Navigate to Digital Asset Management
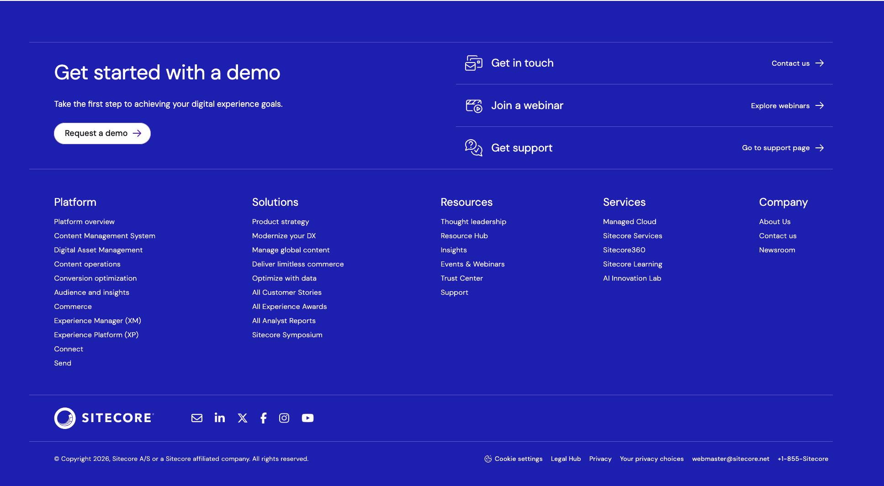Screen dimensions: 884x486 point(98,250)
